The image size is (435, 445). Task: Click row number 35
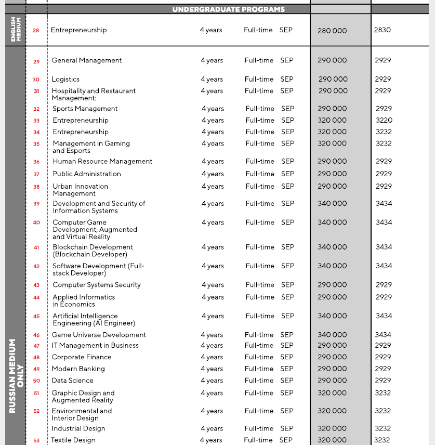(x=36, y=144)
